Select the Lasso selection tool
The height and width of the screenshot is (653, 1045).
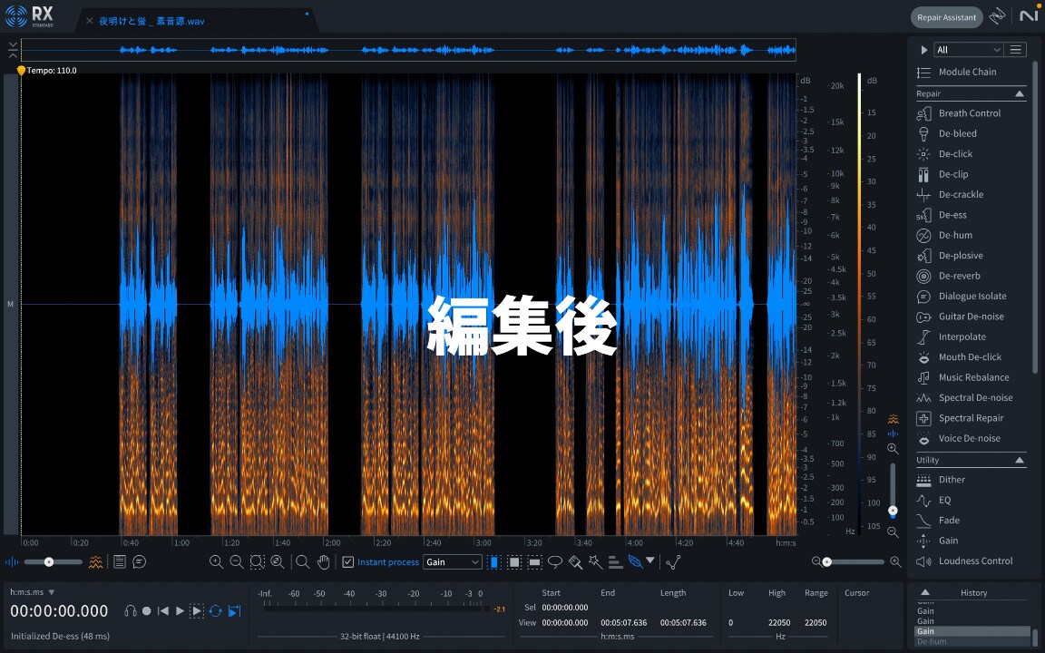click(554, 562)
